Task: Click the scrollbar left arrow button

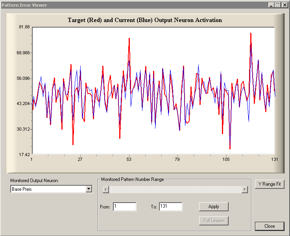Action: 105,190
